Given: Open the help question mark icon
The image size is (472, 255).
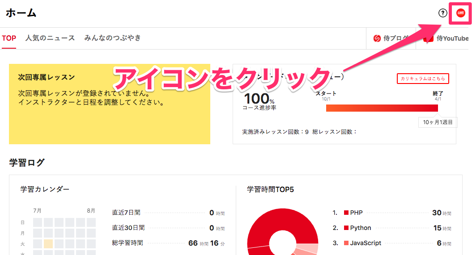Looking at the screenshot, I should click(442, 13).
